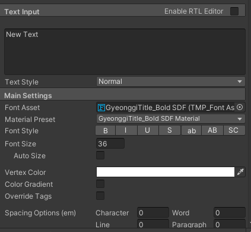Screen dimensions: 251x232
Task: Enable Color Gradient checkbox
Action: (x=100, y=184)
